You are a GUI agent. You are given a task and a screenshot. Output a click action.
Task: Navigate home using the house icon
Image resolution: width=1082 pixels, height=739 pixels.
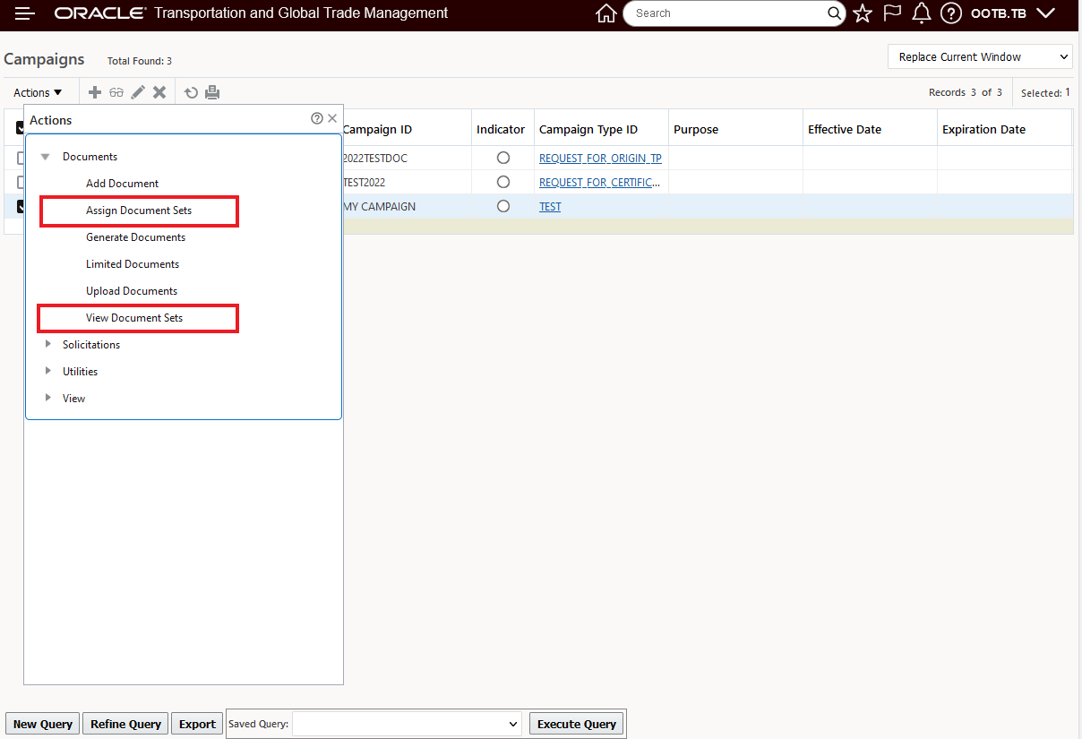coord(606,13)
